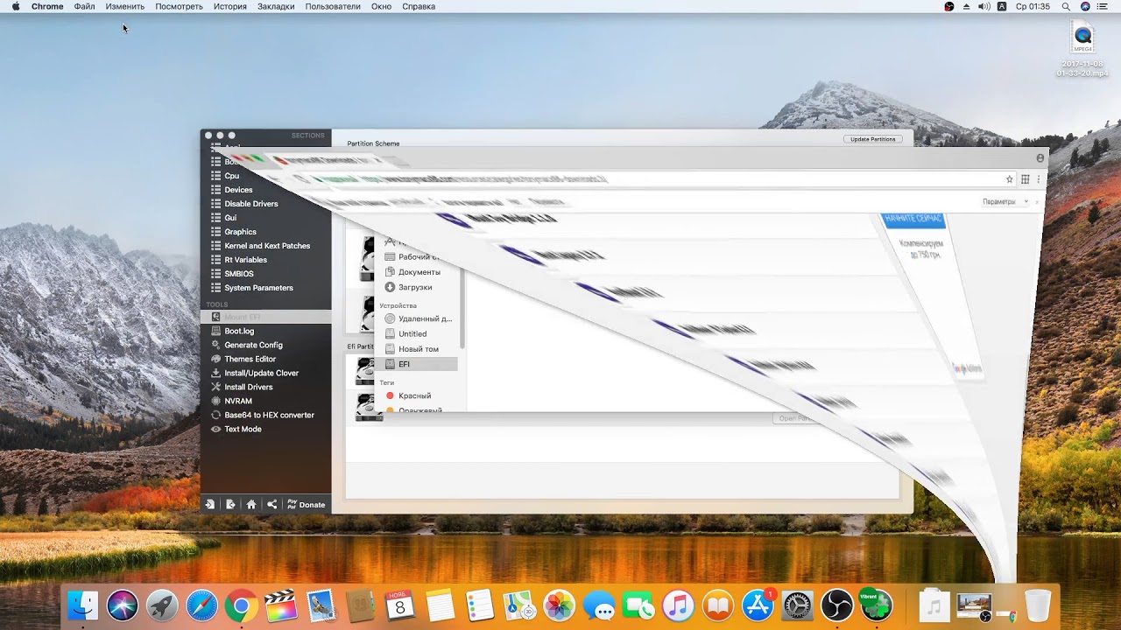1121x630 pixels.
Task: Open the Закладки menu
Action: (276, 6)
